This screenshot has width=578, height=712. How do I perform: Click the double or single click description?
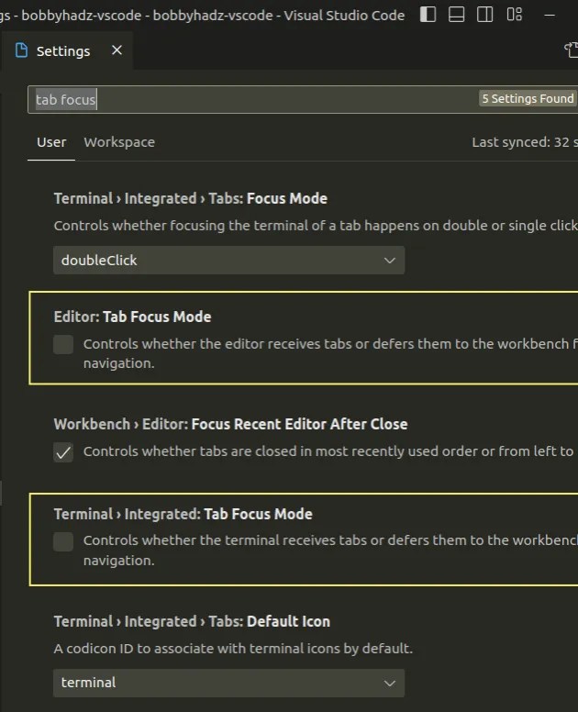click(316, 225)
